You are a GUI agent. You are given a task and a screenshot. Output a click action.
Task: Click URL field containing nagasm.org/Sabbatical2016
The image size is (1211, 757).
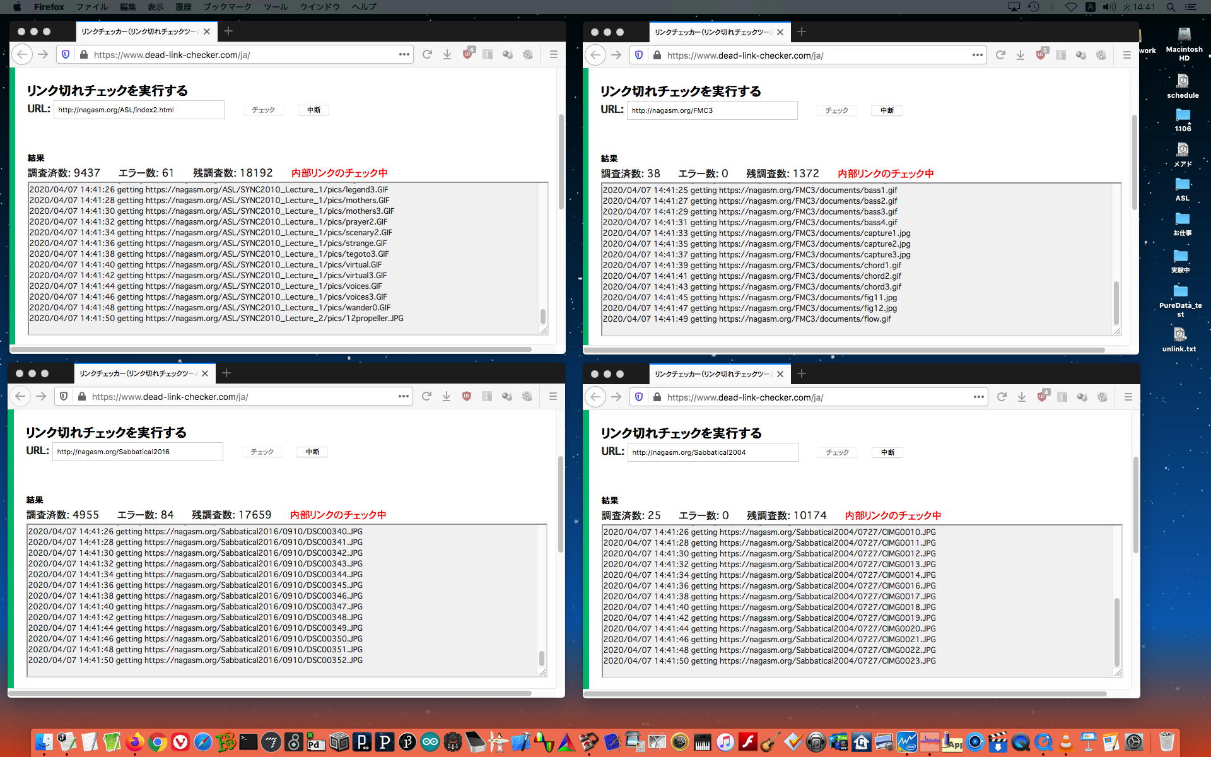[x=137, y=452]
